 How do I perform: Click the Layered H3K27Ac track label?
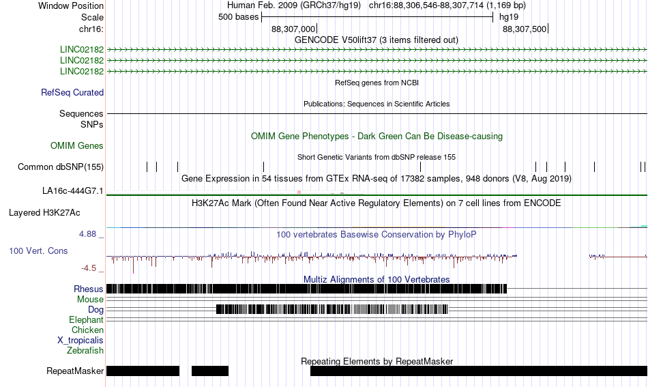pos(44,212)
